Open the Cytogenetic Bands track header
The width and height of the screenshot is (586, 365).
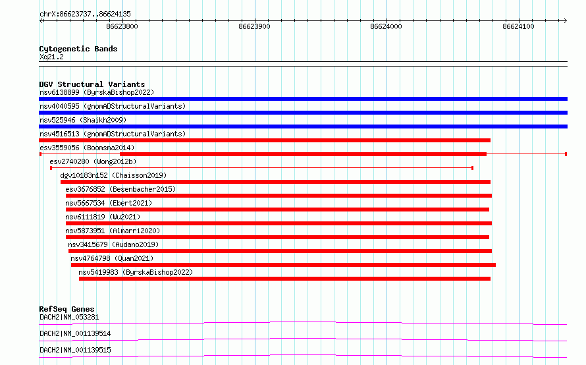[78, 49]
